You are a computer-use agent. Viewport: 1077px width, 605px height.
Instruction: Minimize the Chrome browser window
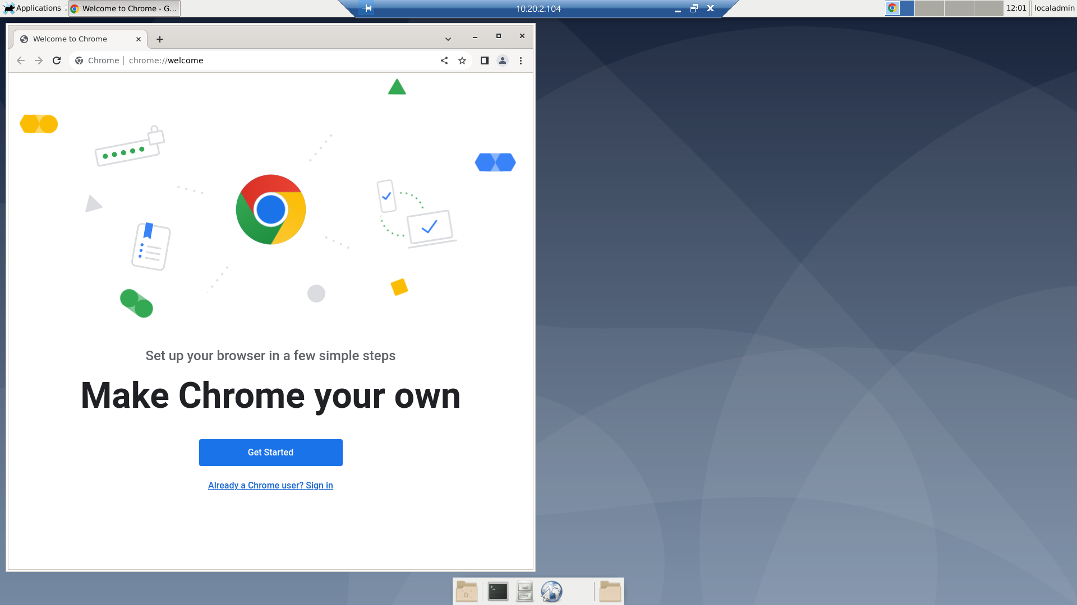pyautogui.click(x=475, y=36)
